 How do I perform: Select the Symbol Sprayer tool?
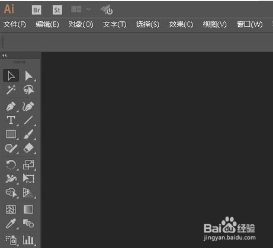pos(11,240)
